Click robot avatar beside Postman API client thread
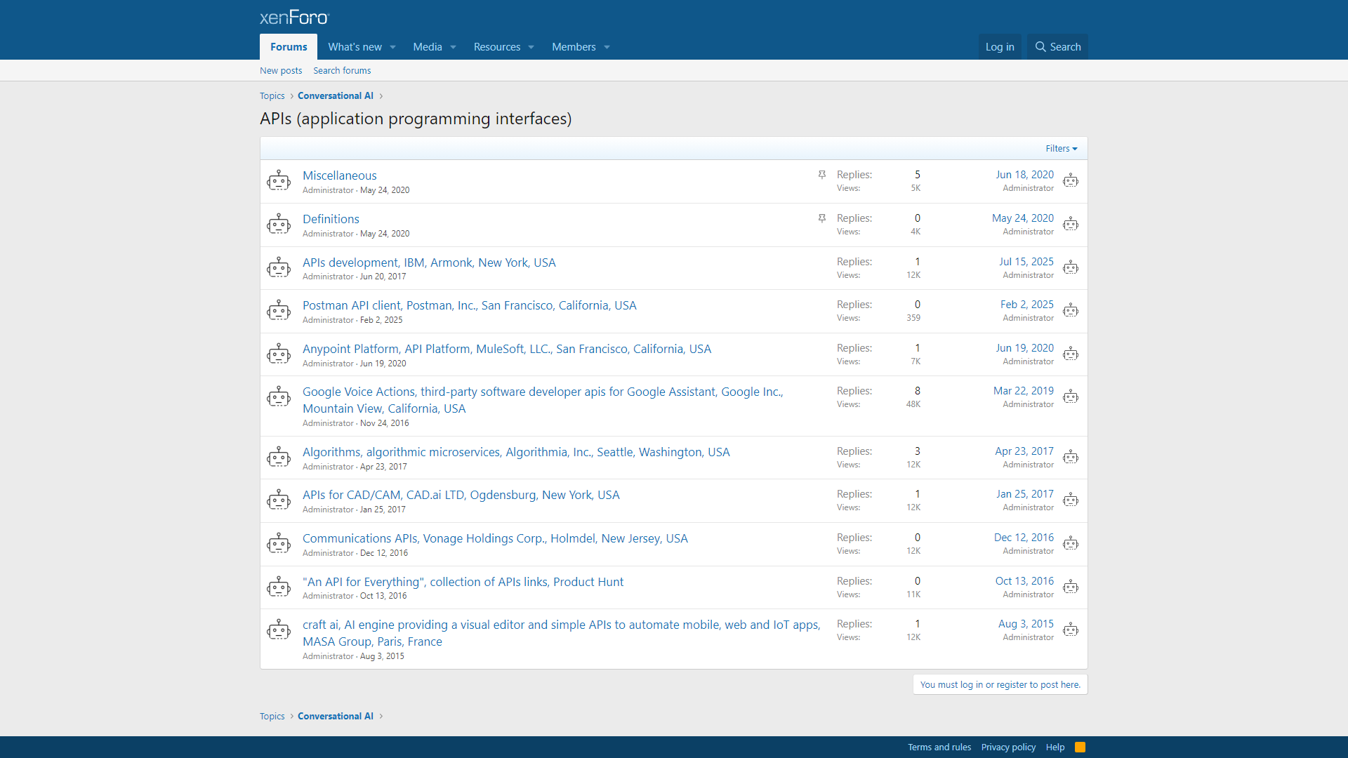The image size is (1348, 758). point(279,311)
